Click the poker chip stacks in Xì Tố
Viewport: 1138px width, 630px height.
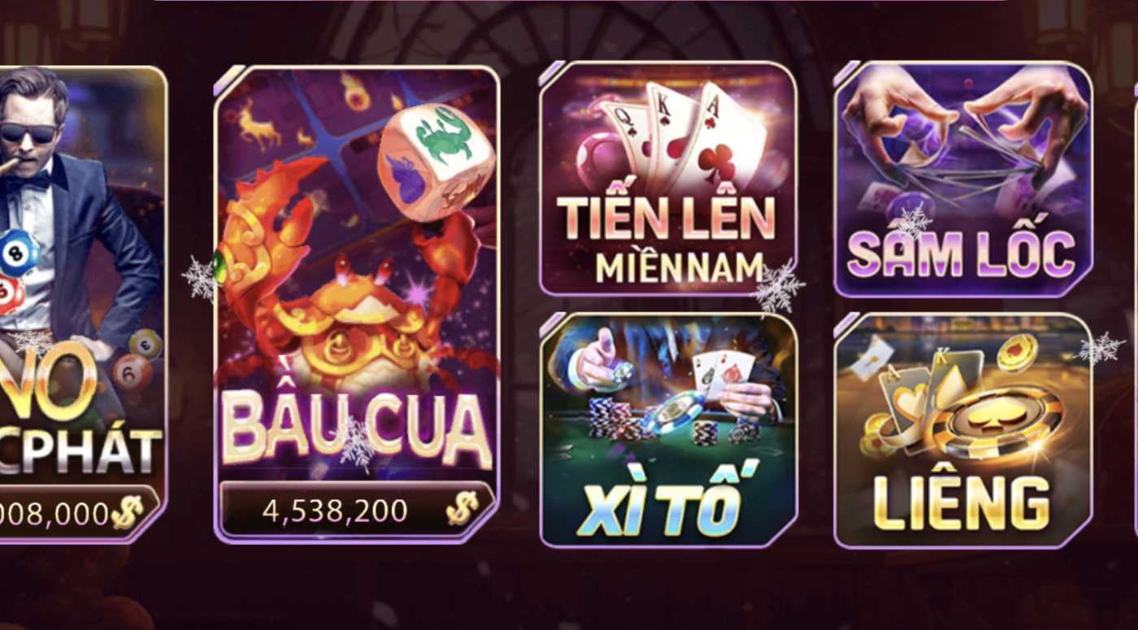[x=619, y=419]
